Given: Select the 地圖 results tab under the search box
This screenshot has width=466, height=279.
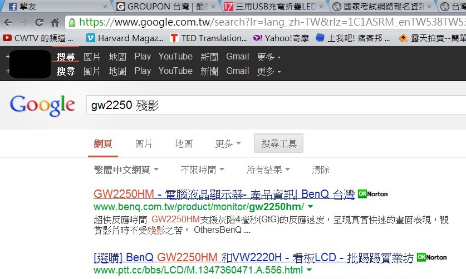Looking at the screenshot, I should pos(184,144).
